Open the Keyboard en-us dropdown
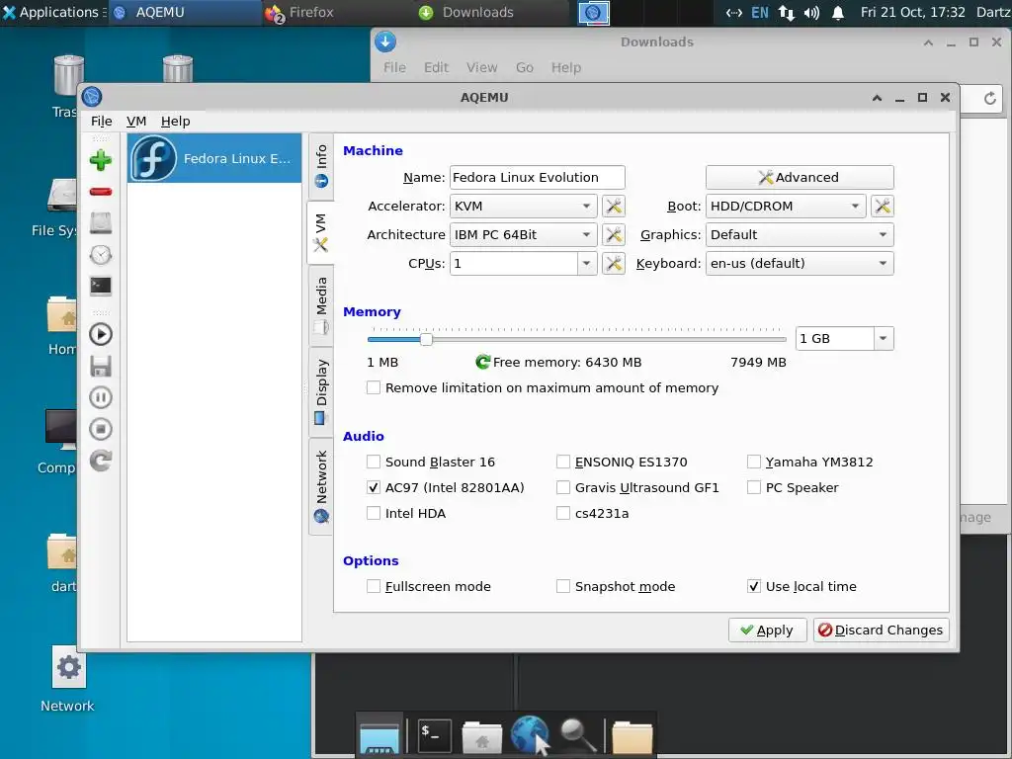 pyautogui.click(x=800, y=263)
